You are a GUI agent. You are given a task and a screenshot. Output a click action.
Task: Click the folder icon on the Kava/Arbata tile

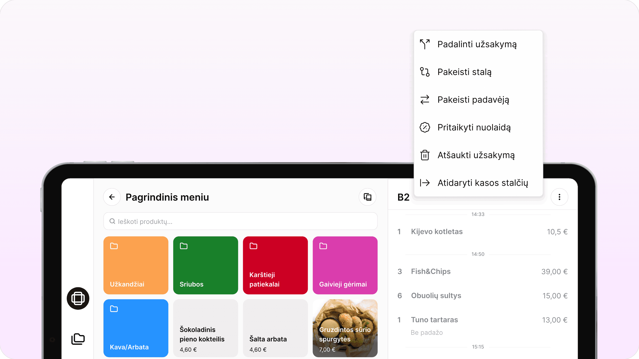114,309
